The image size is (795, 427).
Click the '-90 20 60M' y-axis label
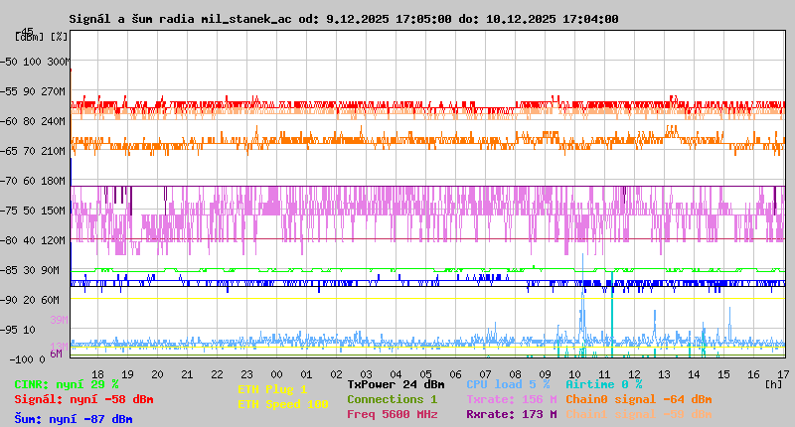pos(30,300)
